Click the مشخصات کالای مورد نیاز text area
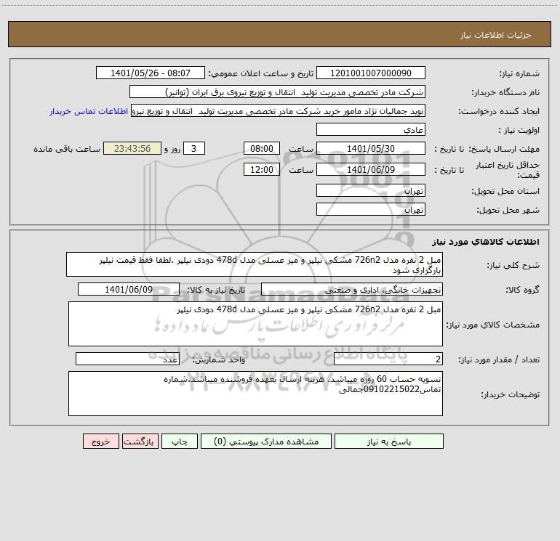The height and width of the screenshot is (541, 560). (255, 324)
